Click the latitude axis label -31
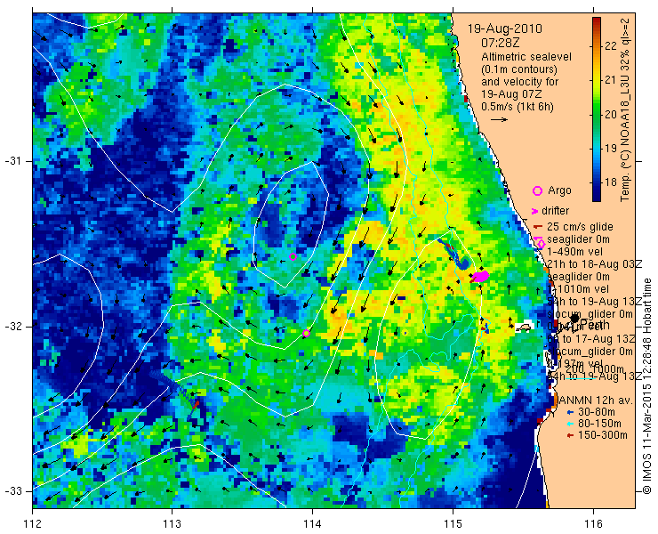Image resolution: width=658 pixels, height=534 pixels. pos(12,161)
